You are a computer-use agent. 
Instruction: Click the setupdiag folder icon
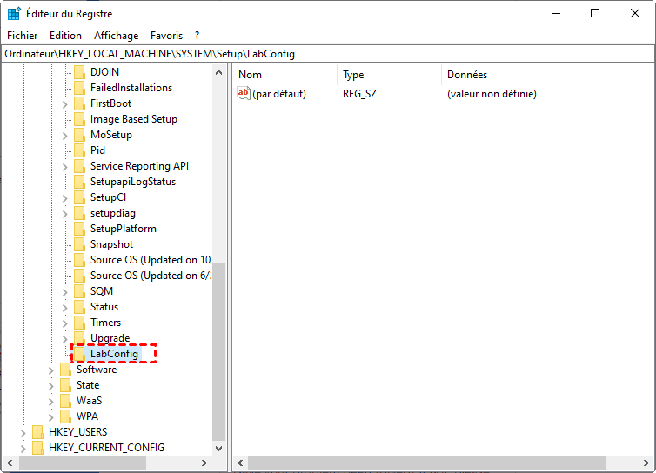79,213
